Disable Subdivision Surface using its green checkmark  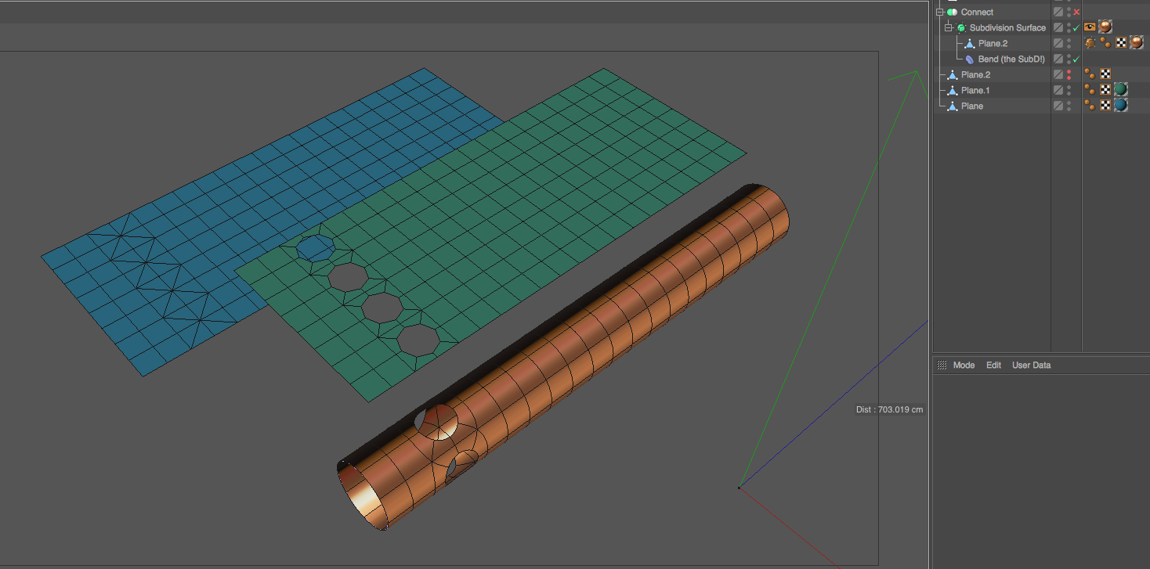pyautogui.click(x=1076, y=28)
